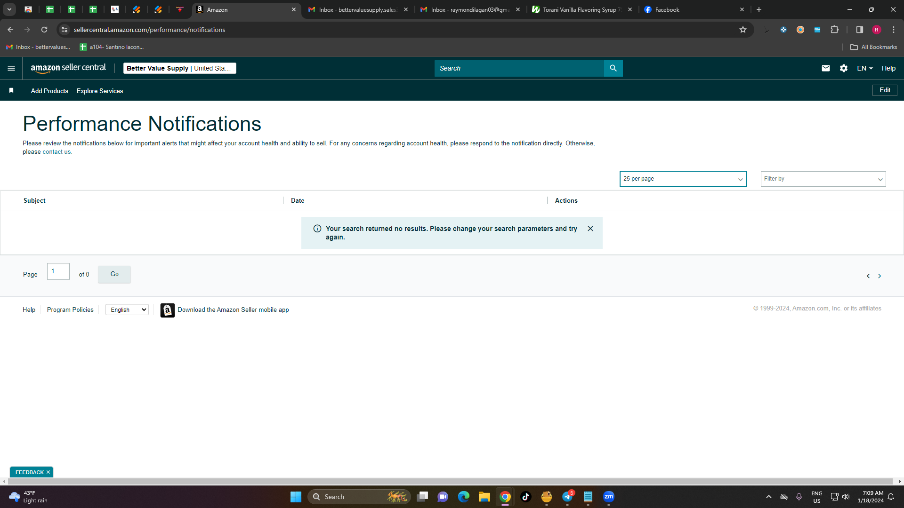Screen dimensions: 904x508
Task: Bookmark this page with the star icon
Action: click(743, 30)
